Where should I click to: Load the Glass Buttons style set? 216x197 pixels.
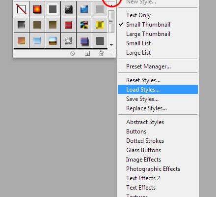click(x=144, y=150)
